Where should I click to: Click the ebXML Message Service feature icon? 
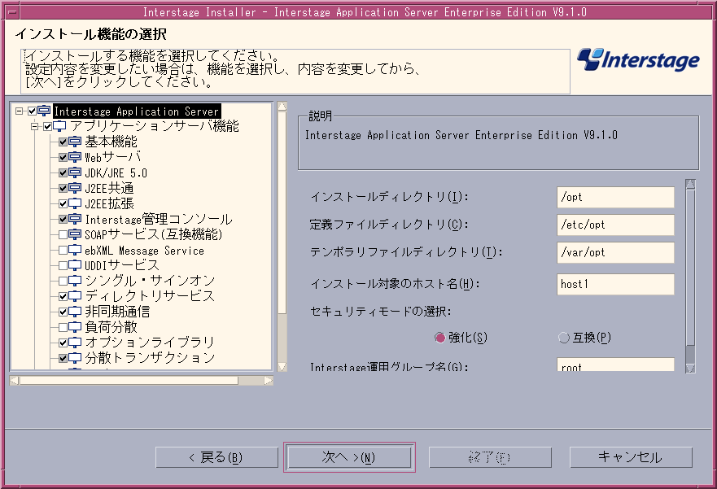tap(75, 250)
